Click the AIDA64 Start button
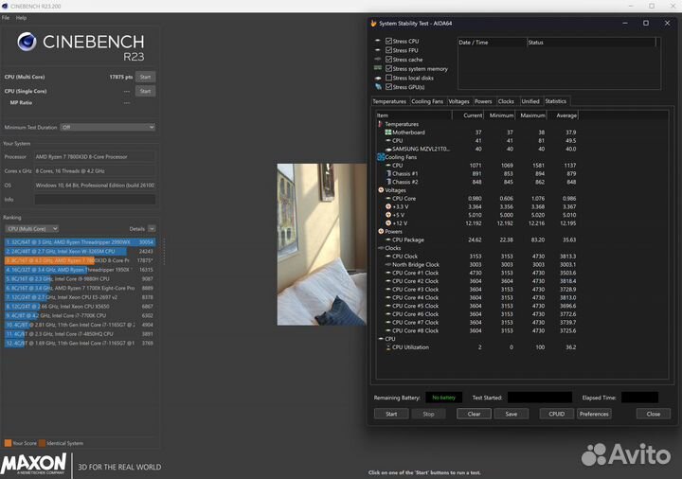 point(391,414)
